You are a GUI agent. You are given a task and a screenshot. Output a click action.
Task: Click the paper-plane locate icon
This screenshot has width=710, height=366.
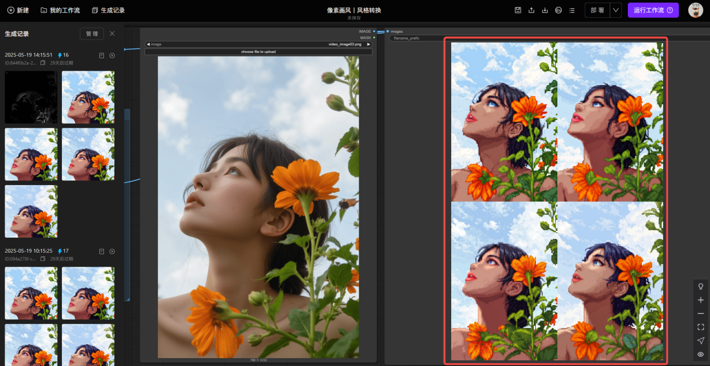pos(701,341)
